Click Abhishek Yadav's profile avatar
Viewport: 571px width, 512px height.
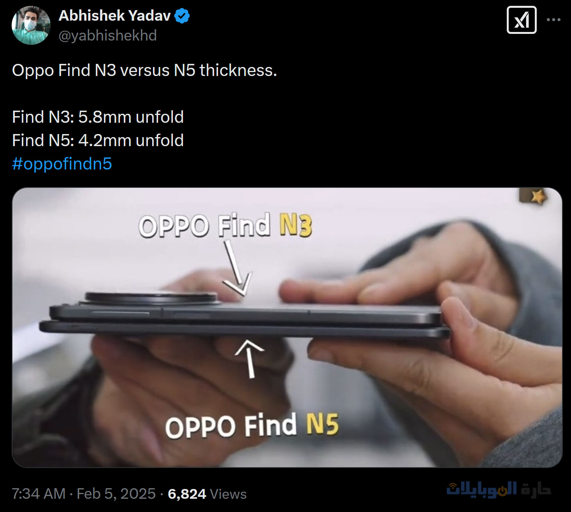[x=31, y=25]
